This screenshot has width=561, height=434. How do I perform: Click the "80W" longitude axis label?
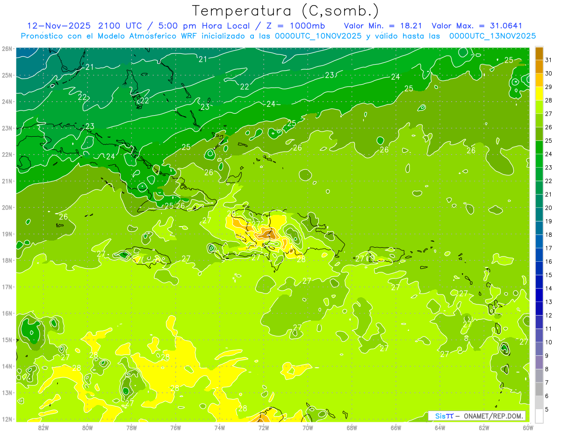[87, 428]
